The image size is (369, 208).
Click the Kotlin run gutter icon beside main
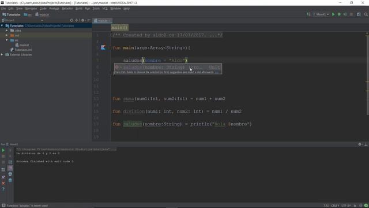pos(103,47)
